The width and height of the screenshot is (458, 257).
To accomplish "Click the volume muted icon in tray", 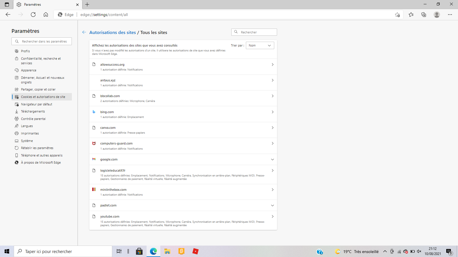I will (419, 251).
